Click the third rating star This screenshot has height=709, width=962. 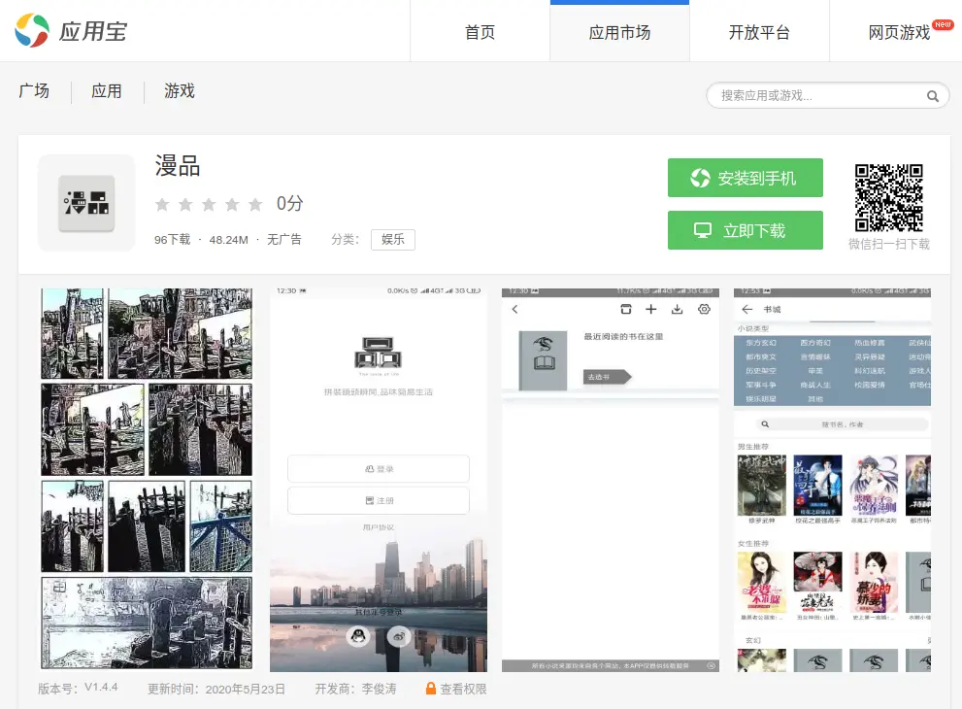tap(209, 204)
